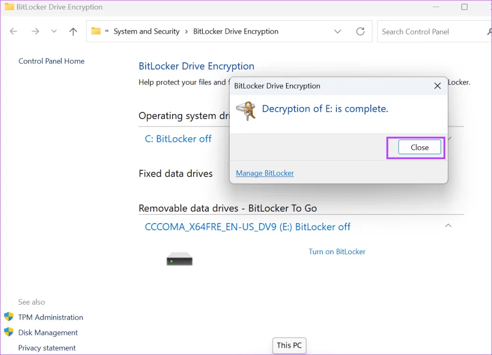Go to Control Panel Home
Viewport: 492px width, 355px height.
coord(51,61)
